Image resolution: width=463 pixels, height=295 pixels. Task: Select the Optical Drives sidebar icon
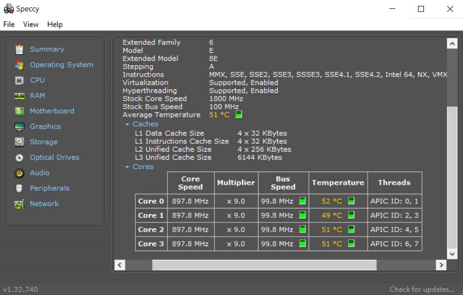coord(19,157)
